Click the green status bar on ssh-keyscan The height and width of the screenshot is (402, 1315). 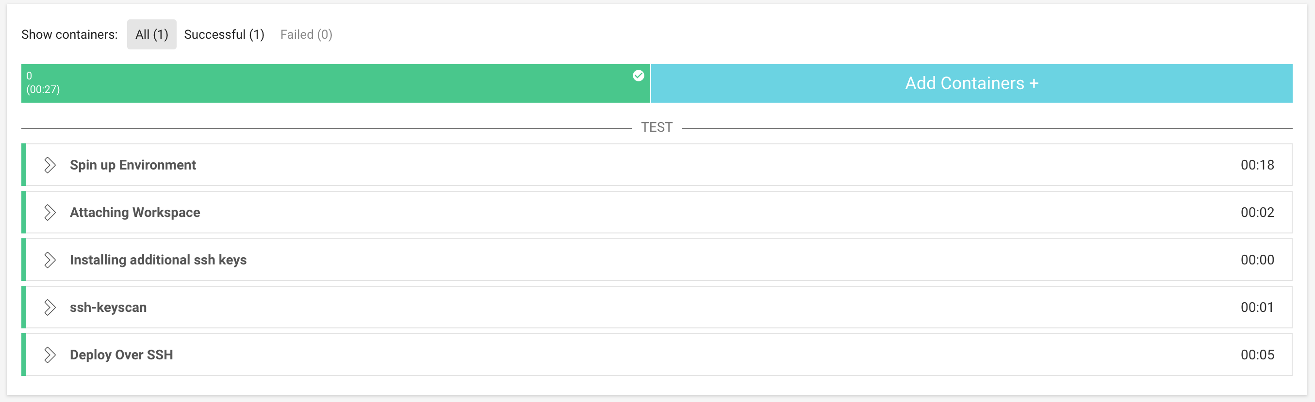coord(23,307)
